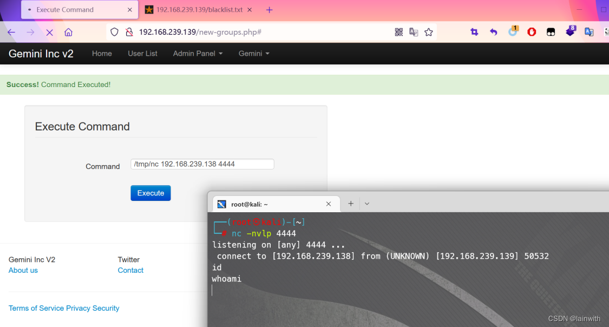This screenshot has height=327, width=609.
Task: Open Terms of Service Privacy Security link
Action: [64, 308]
